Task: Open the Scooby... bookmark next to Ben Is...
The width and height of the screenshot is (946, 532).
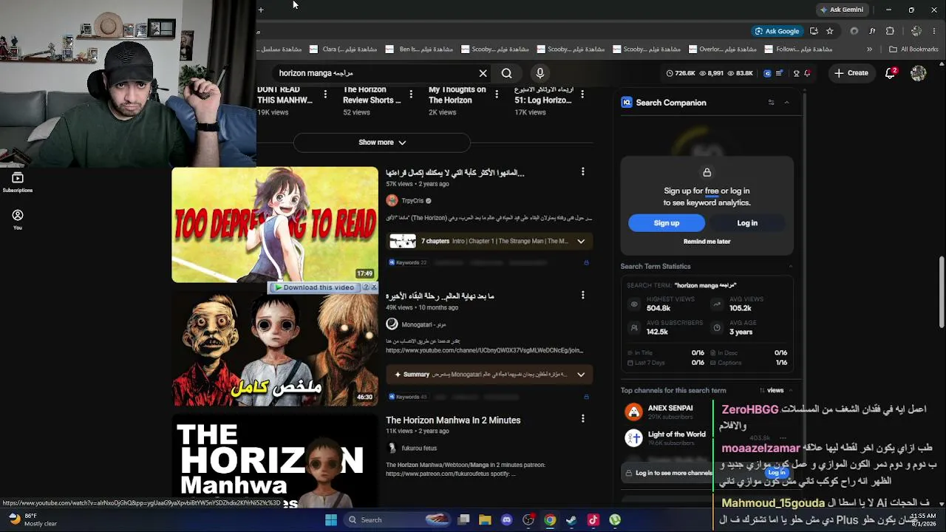Action: pos(494,50)
